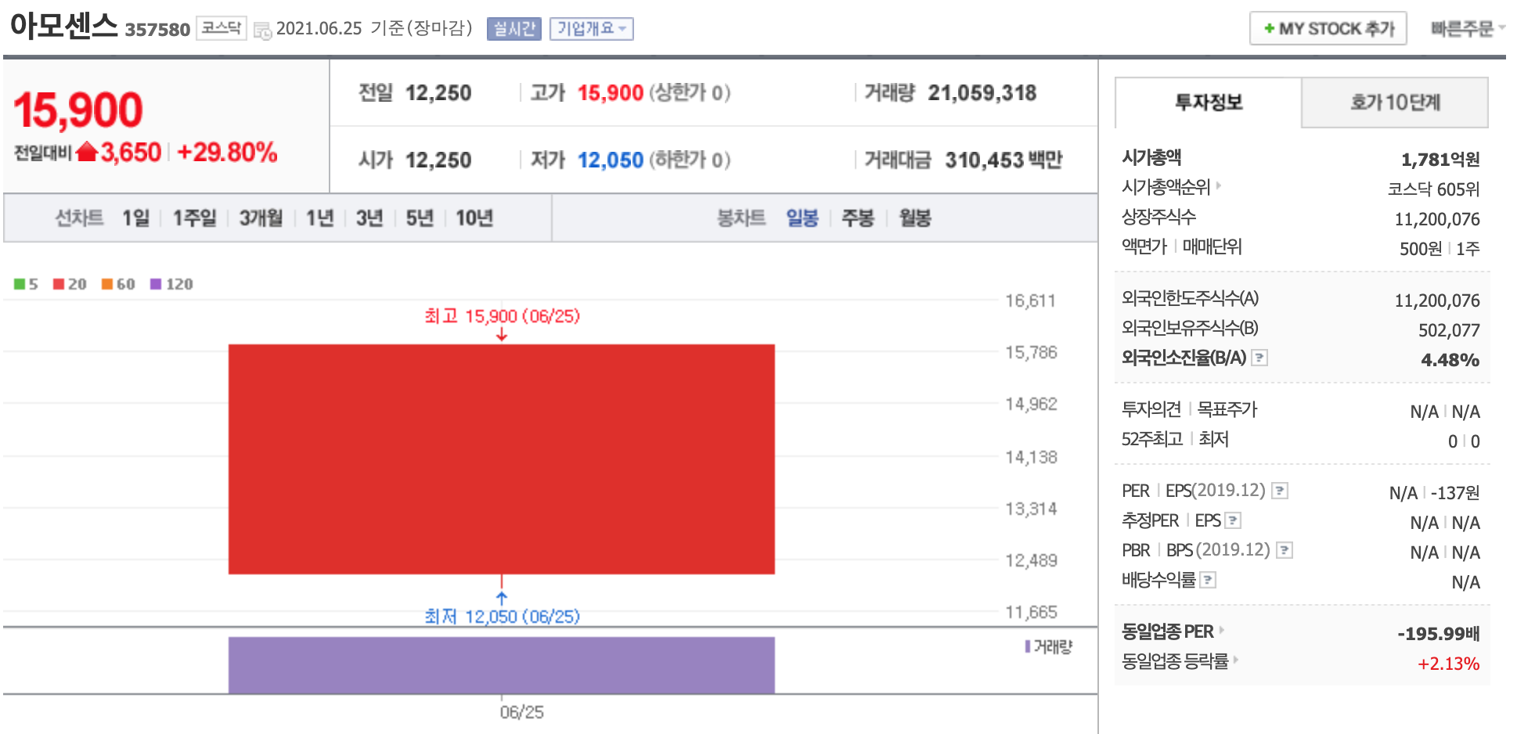Click the 거래량 value 21,059,318

pos(982,93)
